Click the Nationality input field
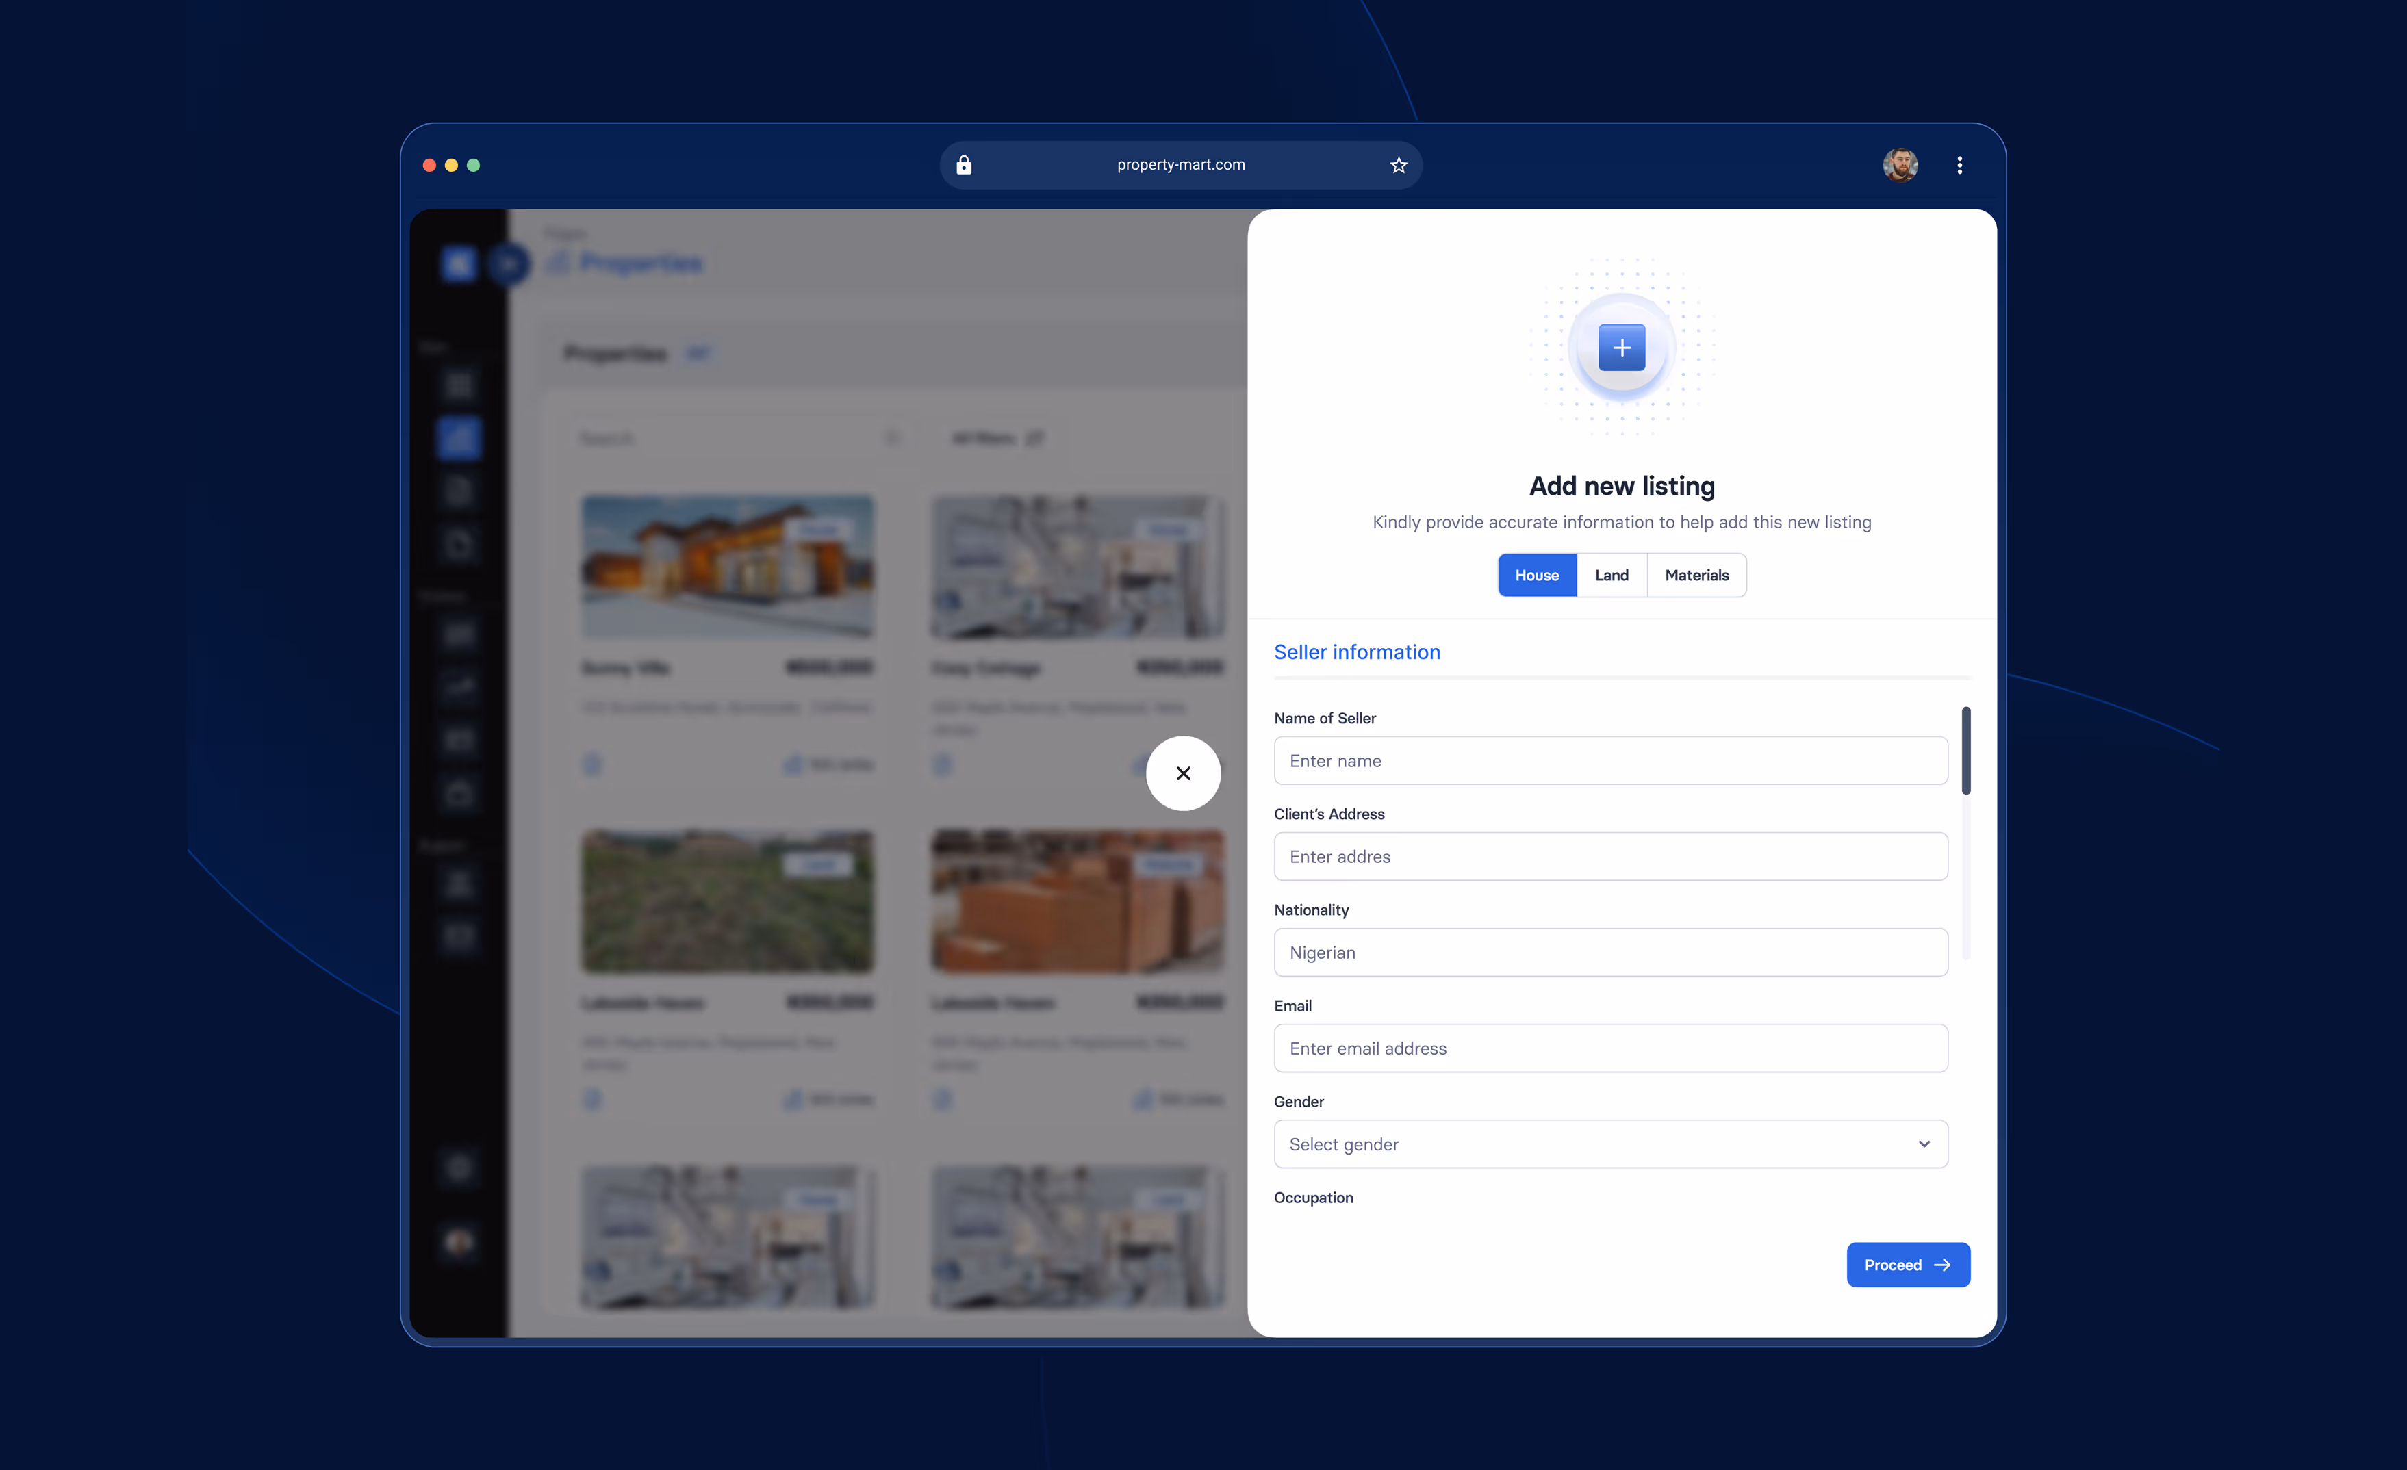Image resolution: width=2407 pixels, height=1470 pixels. (1610, 953)
